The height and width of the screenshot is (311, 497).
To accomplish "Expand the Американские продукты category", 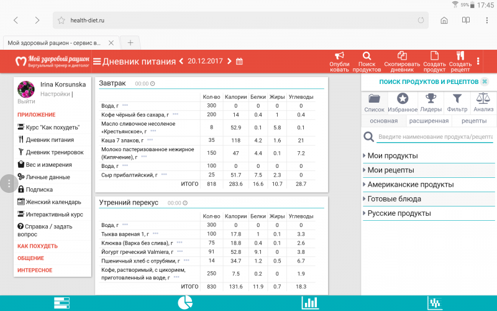I will (x=410, y=185).
